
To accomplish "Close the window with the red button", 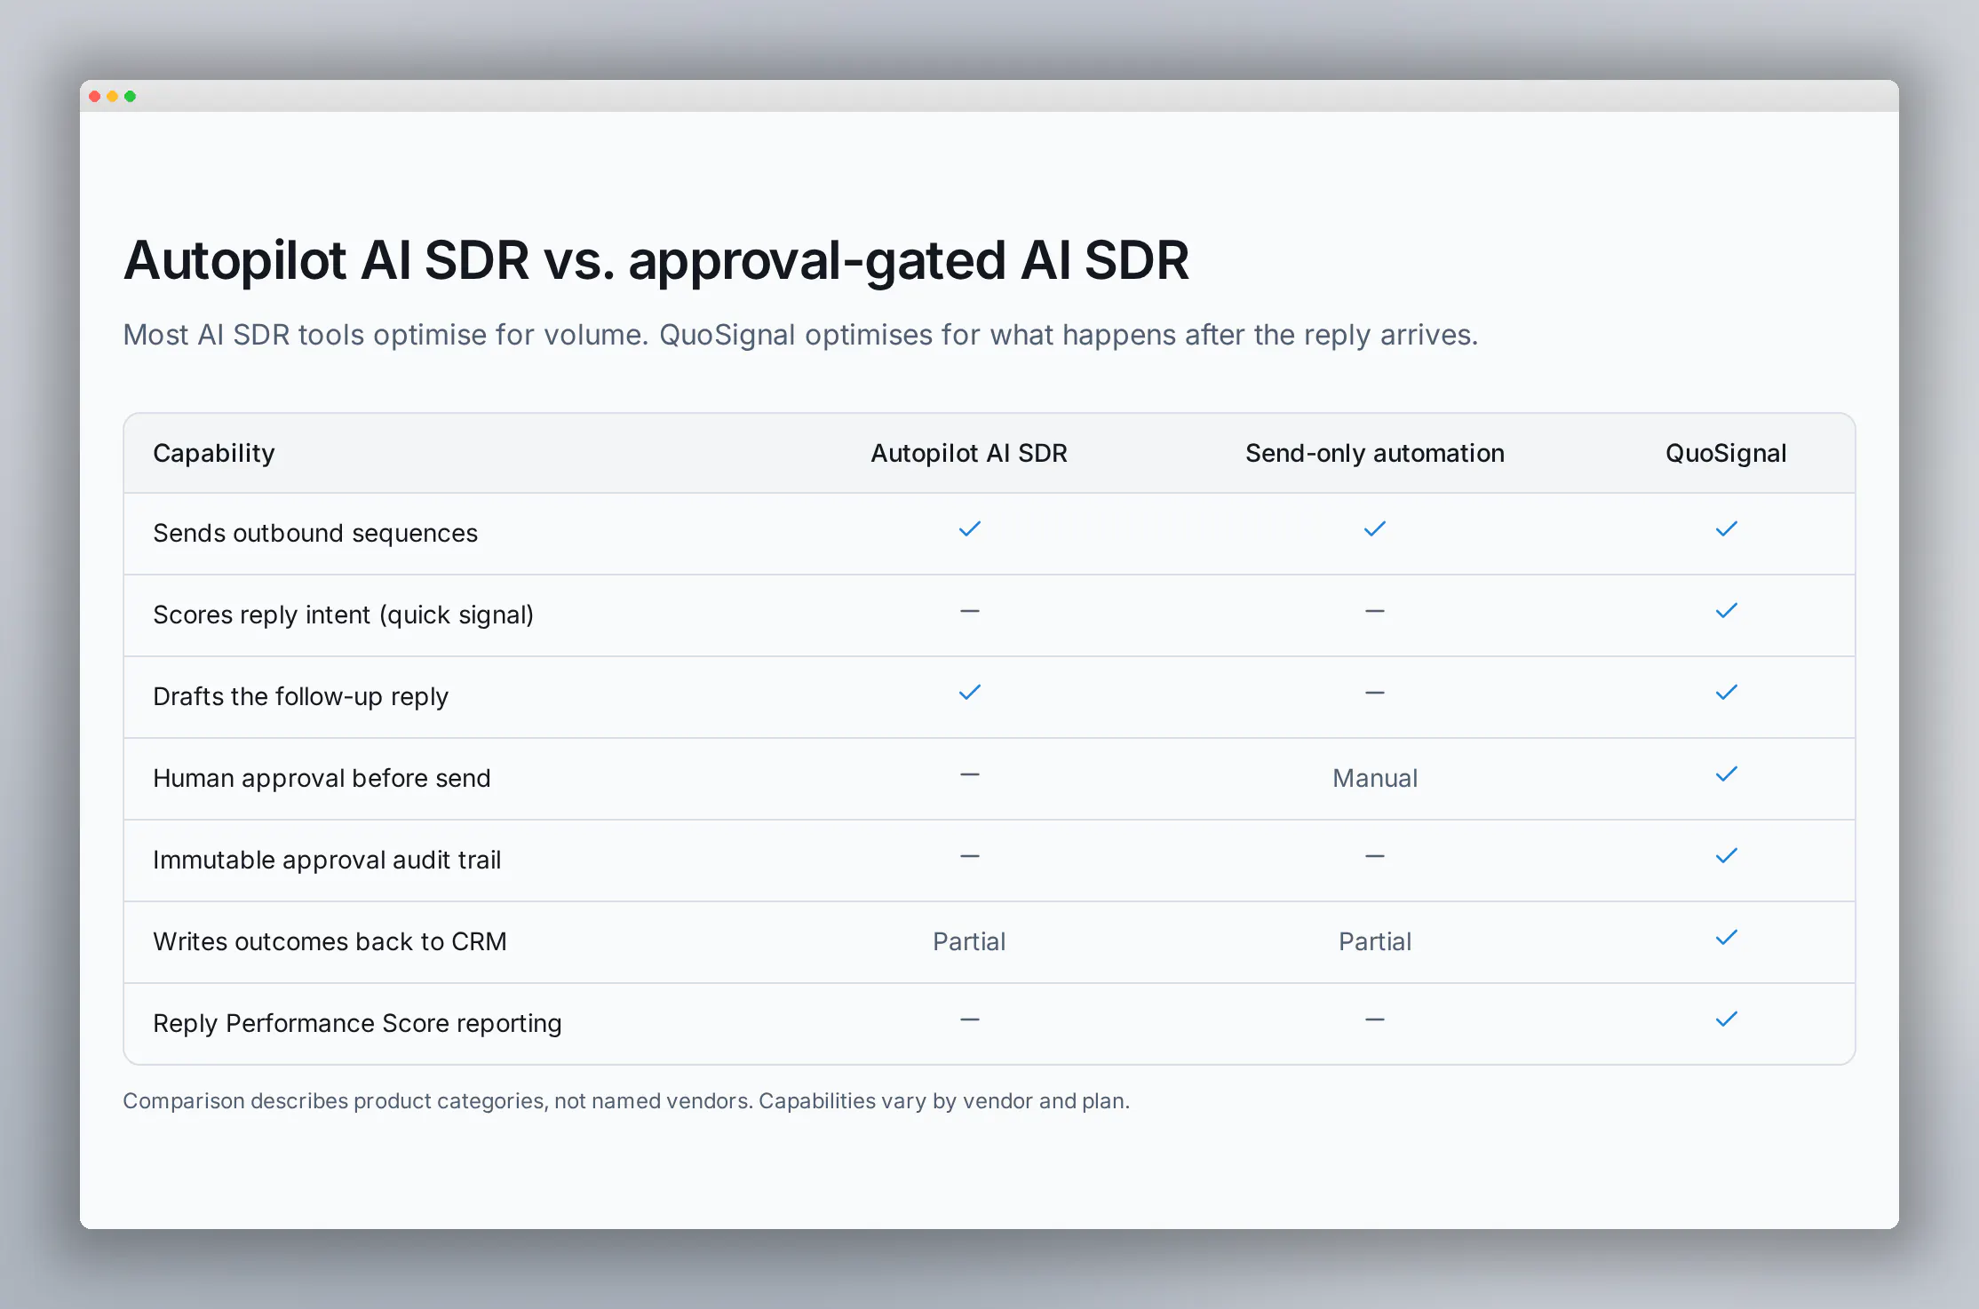I will [x=95, y=96].
